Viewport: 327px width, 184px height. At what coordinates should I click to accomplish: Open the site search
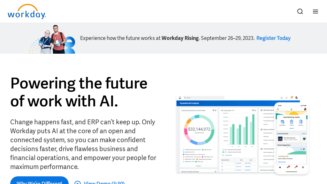pyautogui.click(x=300, y=11)
